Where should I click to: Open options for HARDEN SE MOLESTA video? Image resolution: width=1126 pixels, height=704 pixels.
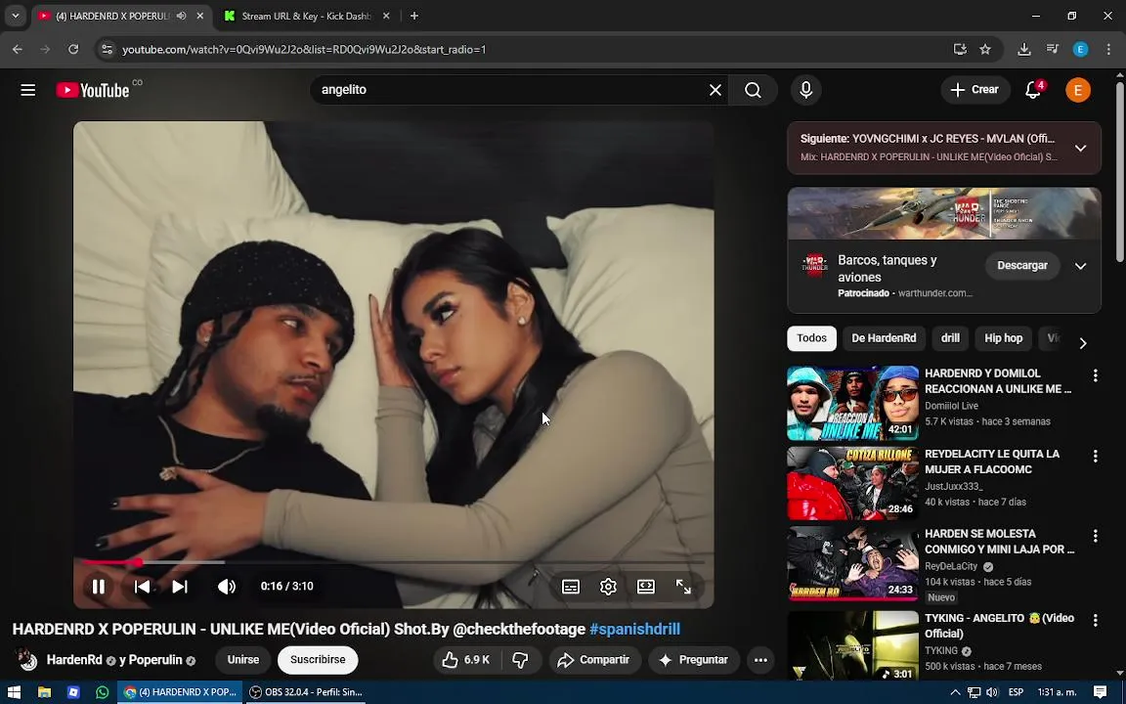tap(1095, 536)
